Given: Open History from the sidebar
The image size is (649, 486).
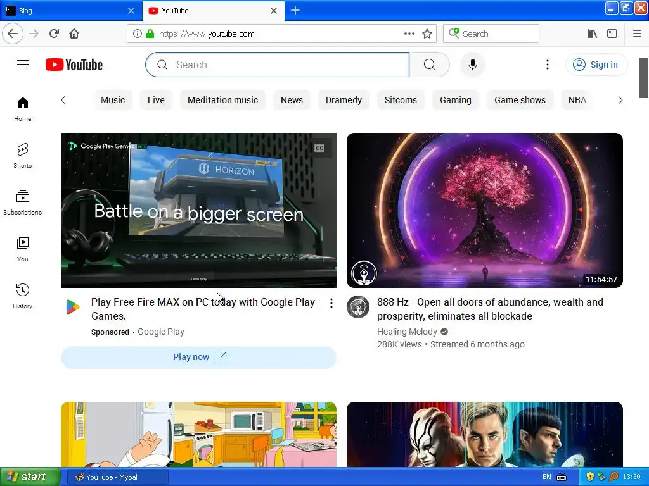Looking at the screenshot, I should pyautogui.click(x=22, y=296).
